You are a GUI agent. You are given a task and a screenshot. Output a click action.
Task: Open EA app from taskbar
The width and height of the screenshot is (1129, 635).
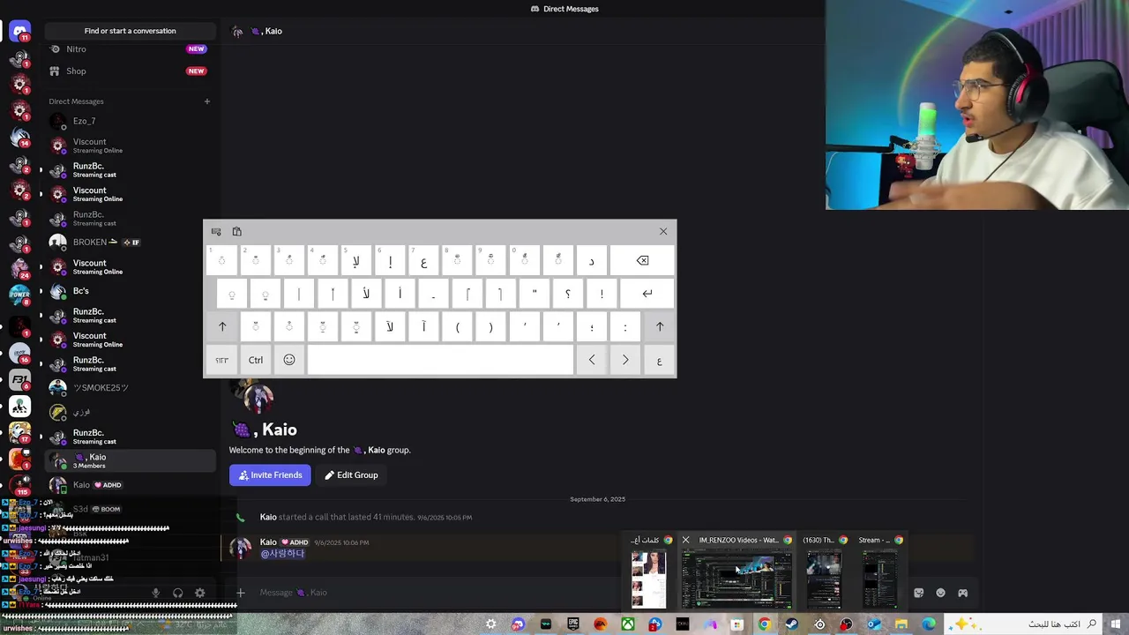(x=601, y=624)
